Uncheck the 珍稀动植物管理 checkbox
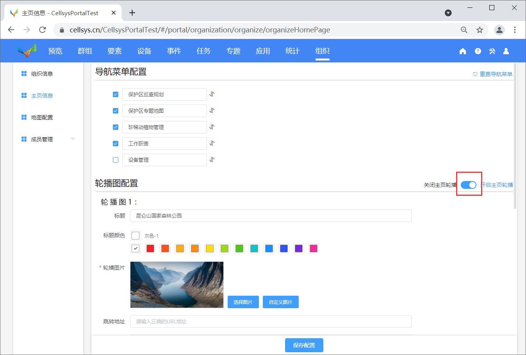The image size is (526, 355). coord(116,127)
